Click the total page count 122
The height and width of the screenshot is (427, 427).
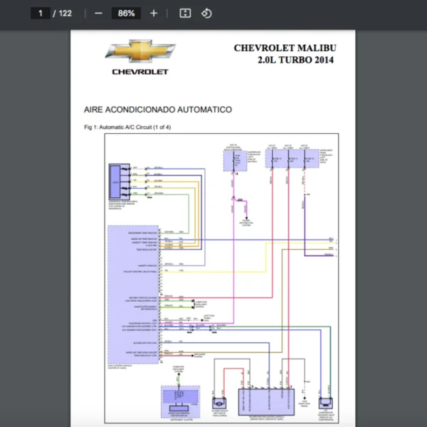65,14
